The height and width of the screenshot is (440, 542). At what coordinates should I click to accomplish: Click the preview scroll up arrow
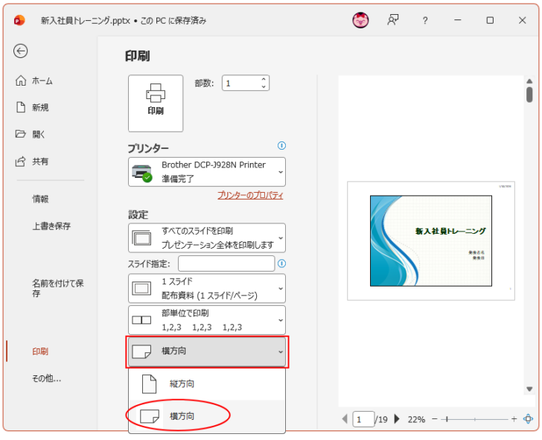[x=529, y=81]
